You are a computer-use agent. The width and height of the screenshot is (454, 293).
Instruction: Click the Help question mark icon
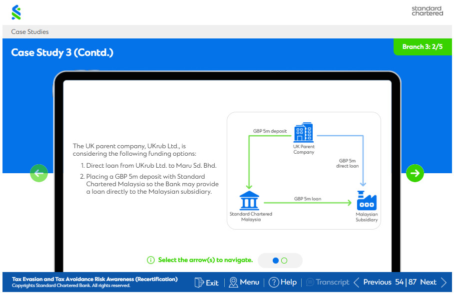tap(274, 283)
